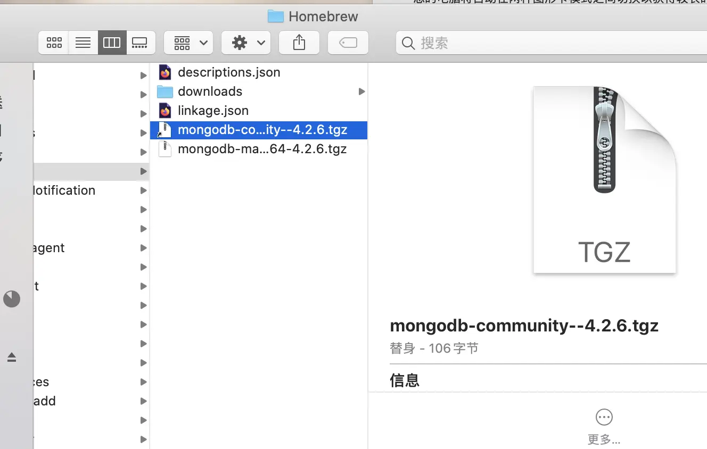Select mongodb-ma…64-4.2.6.tgz file

(259, 149)
